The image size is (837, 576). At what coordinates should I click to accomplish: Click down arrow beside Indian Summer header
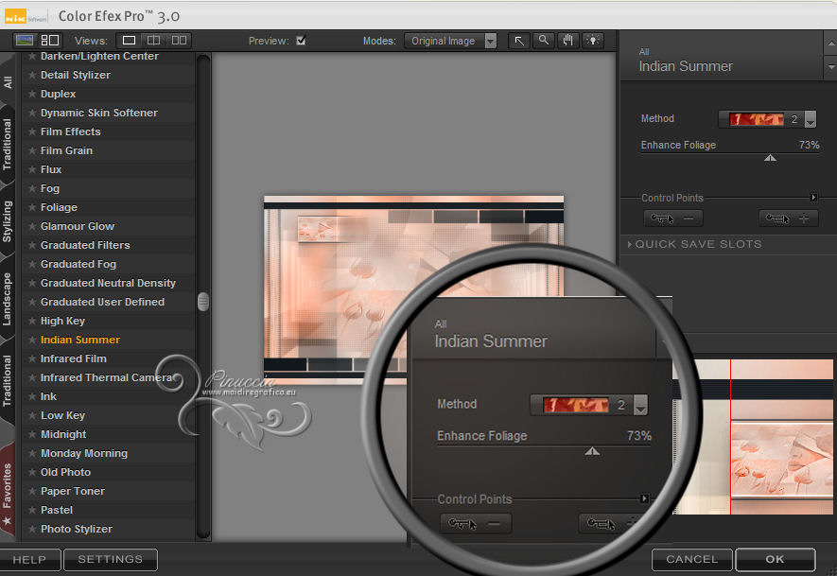coord(830,67)
